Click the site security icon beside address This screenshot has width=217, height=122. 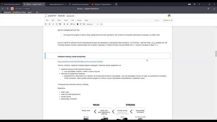coord(12,8)
